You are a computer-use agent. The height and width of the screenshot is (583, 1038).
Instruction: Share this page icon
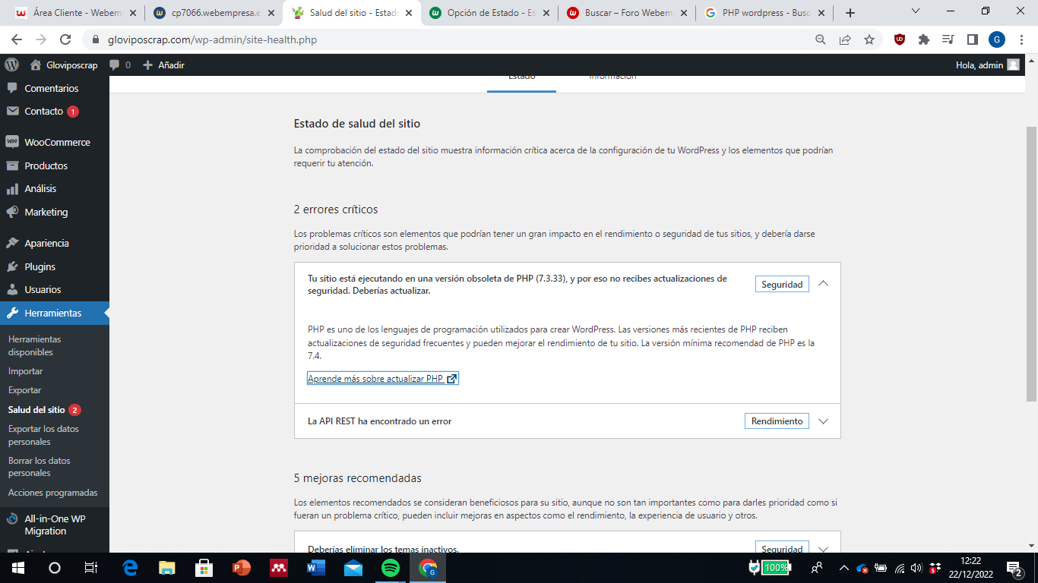coord(845,39)
